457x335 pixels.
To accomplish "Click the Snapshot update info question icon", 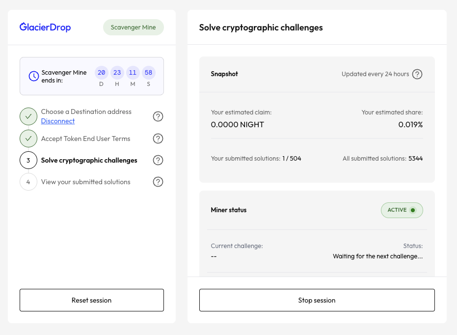I will pyautogui.click(x=417, y=74).
